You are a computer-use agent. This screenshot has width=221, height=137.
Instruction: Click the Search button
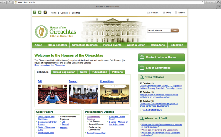pyautogui.click(x=175, y=30)
